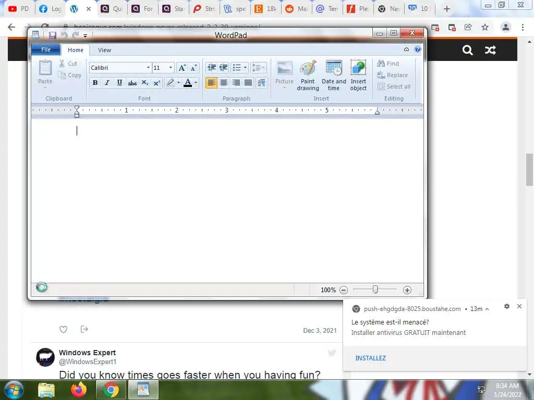Open the Customize Quick Access Toolbar dropdown

click(x=85, y=35)
